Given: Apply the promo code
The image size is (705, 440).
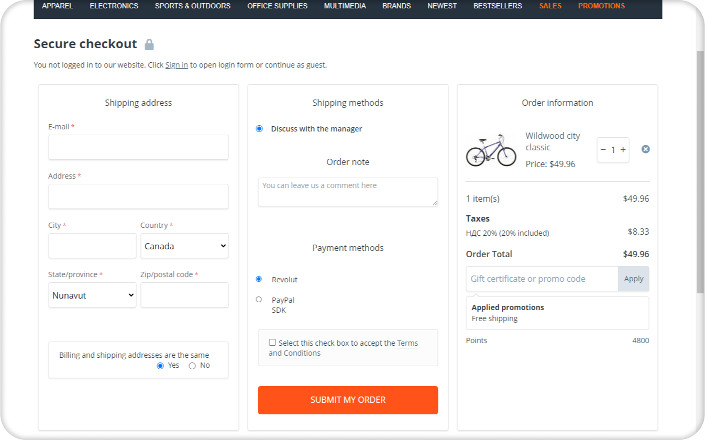Looking at the screenshot, I should click(634, 279).
